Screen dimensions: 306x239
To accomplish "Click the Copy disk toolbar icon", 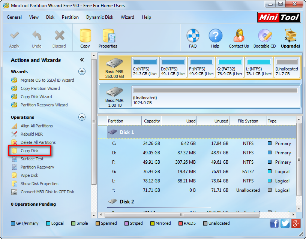I will click(85, 36).
